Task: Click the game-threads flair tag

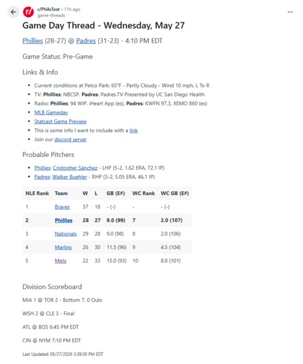Action: click(51, 15)
